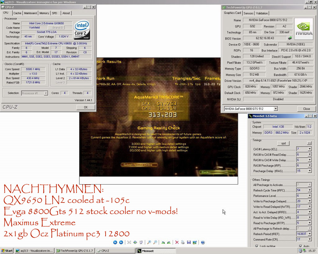Open the Performance Level dropdown

click(310, 196)
